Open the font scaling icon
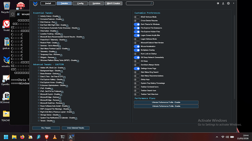The width and height of the screenshot is (252, 141). click(223, 3)
